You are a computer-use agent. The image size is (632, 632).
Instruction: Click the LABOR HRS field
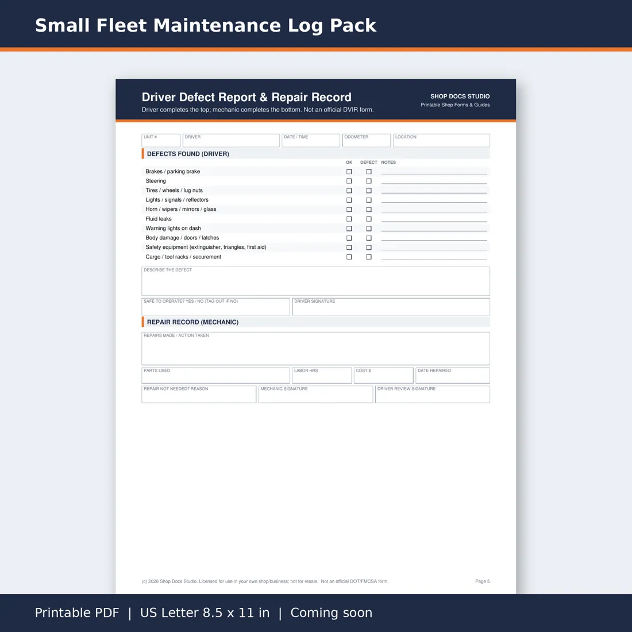tap(322, 375)
